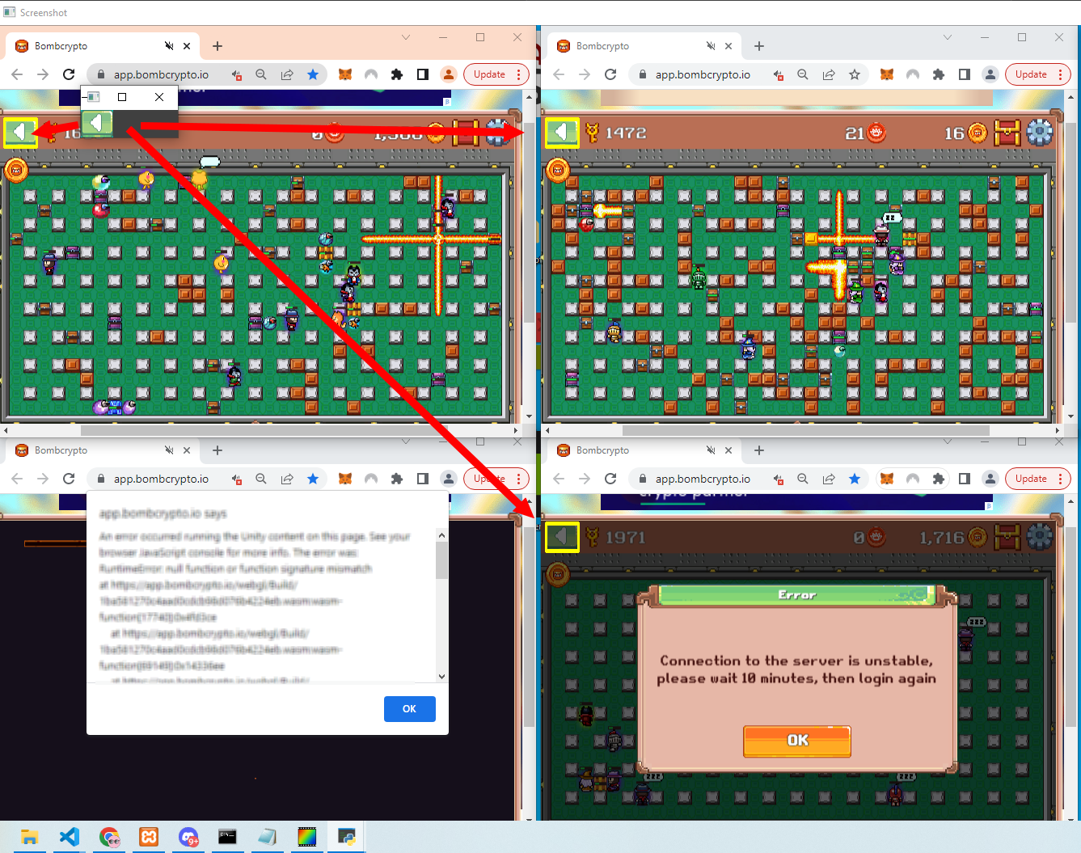Reload the page in bottom-left browser
This screenshot has width=1081, height=853.
pos(69,479)
